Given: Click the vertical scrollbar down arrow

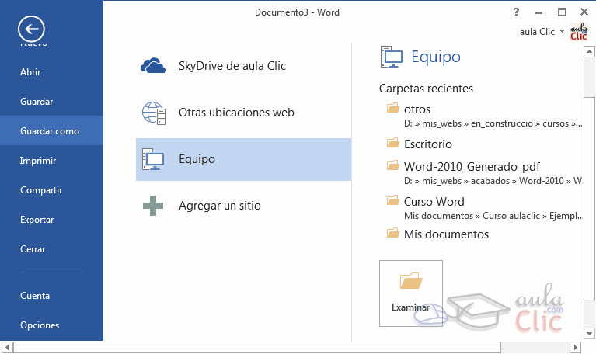Looking at the screenshot, I should pos(589,333).
